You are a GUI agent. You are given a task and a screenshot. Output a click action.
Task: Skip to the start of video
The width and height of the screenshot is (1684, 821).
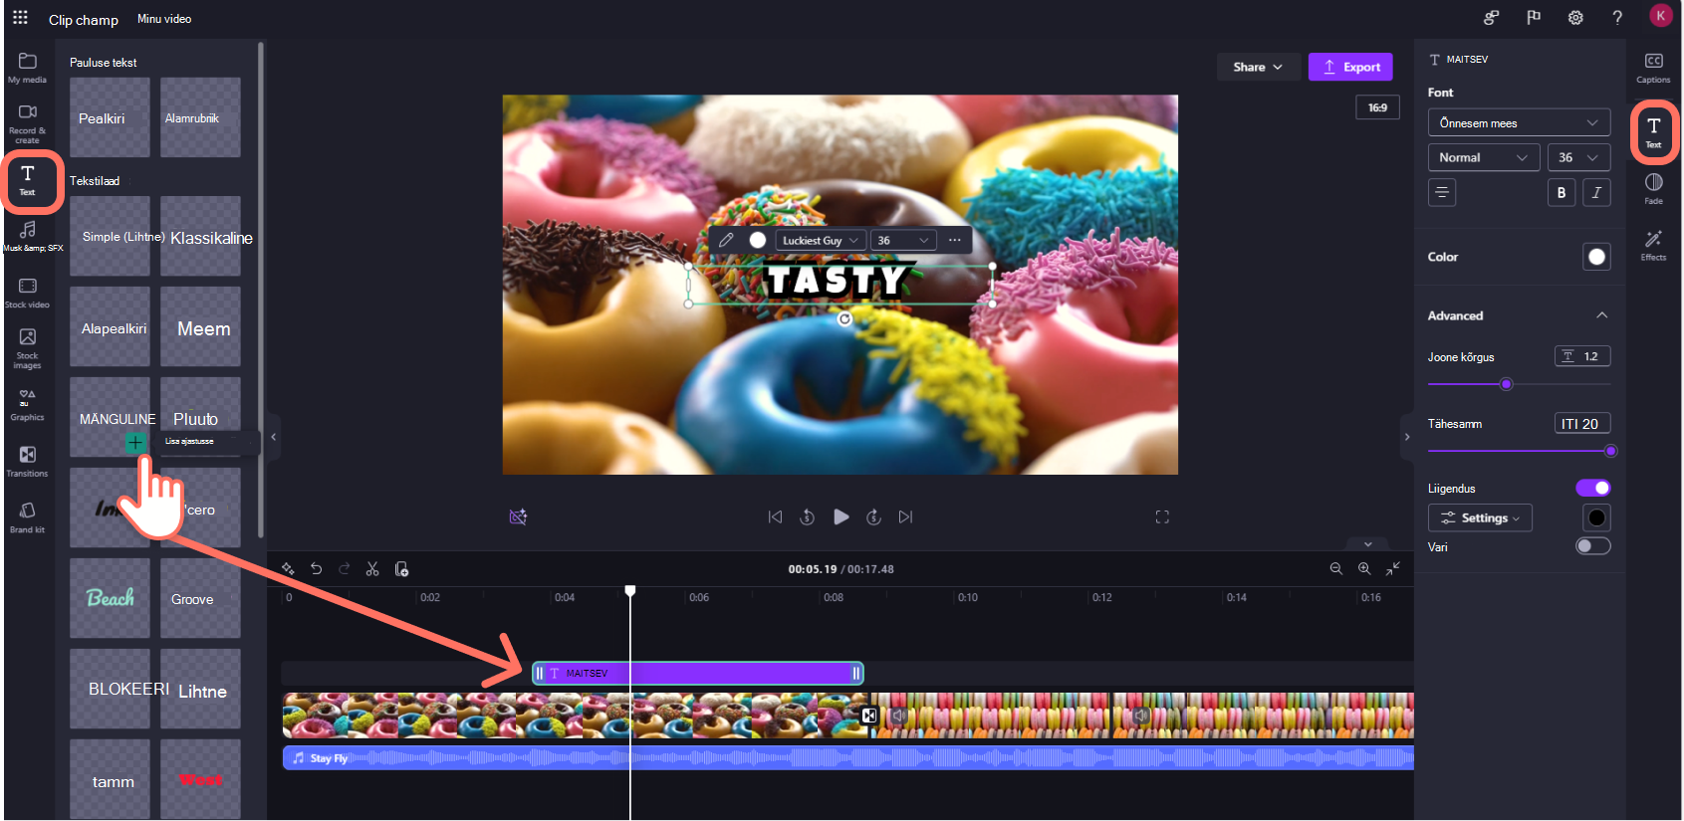click(775, 516)
